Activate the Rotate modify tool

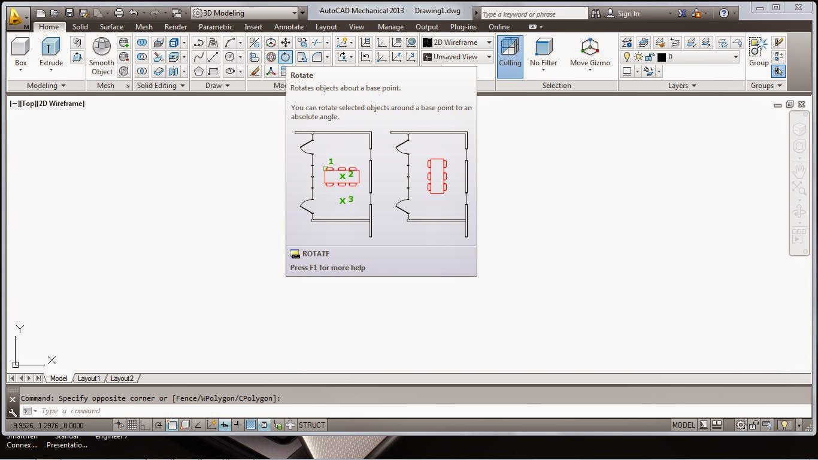click(286, 57)
